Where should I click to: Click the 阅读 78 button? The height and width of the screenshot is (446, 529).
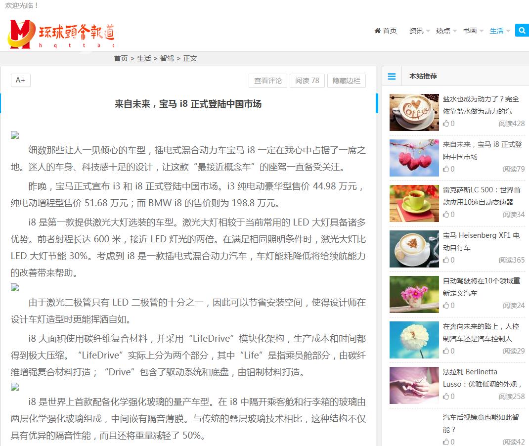click(x=307, y=81)
